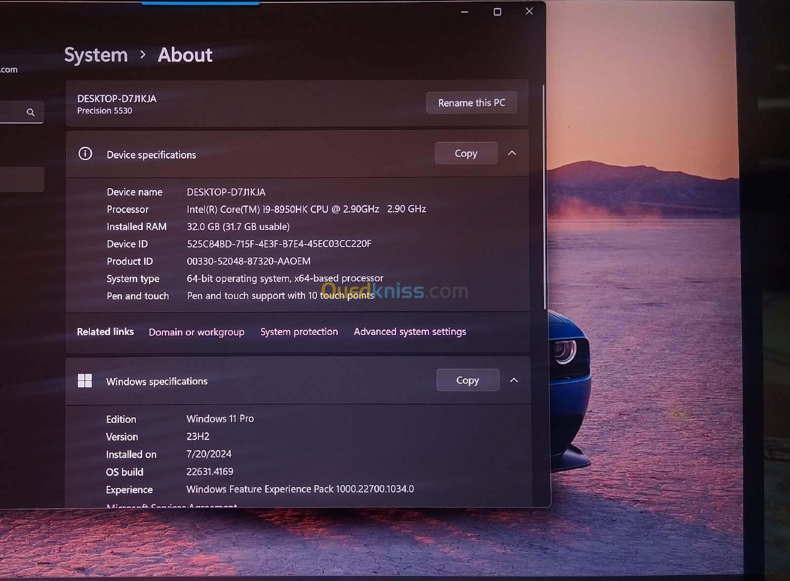
Task: Click the 'Precision 5530' model text
Action: 105,111
